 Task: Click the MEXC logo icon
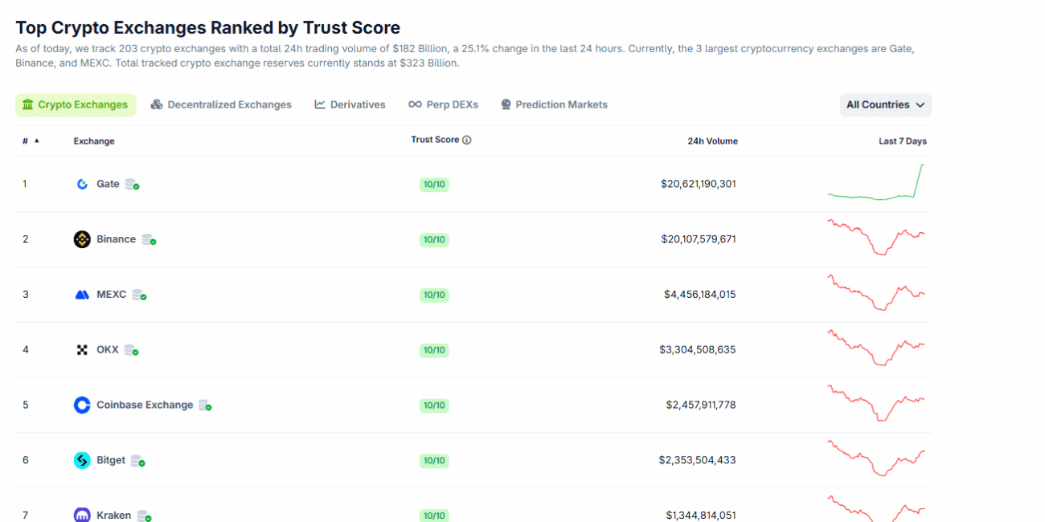pyautogui.click(x=82, y=295)
